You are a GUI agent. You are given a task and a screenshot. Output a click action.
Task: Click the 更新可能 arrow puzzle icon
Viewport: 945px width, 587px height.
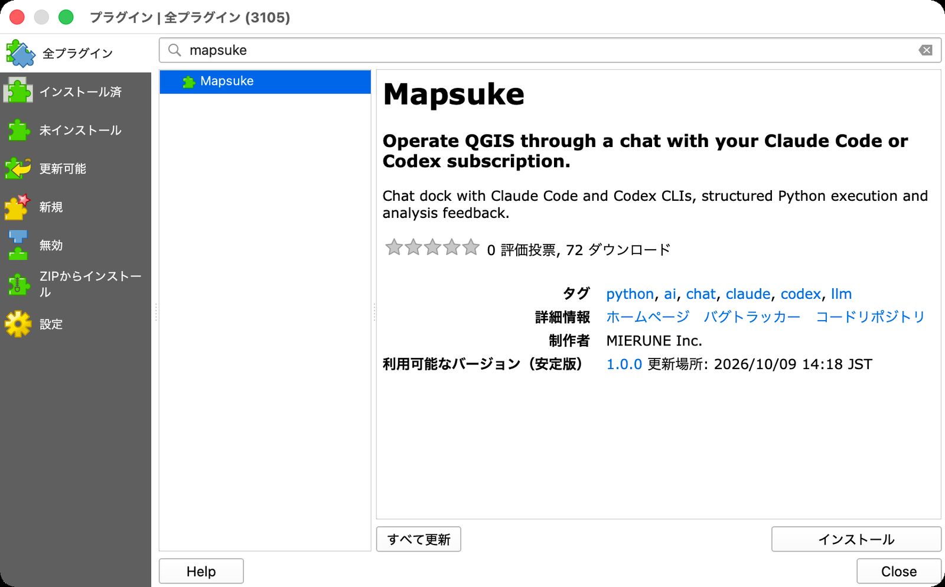(x=18, y=168)
